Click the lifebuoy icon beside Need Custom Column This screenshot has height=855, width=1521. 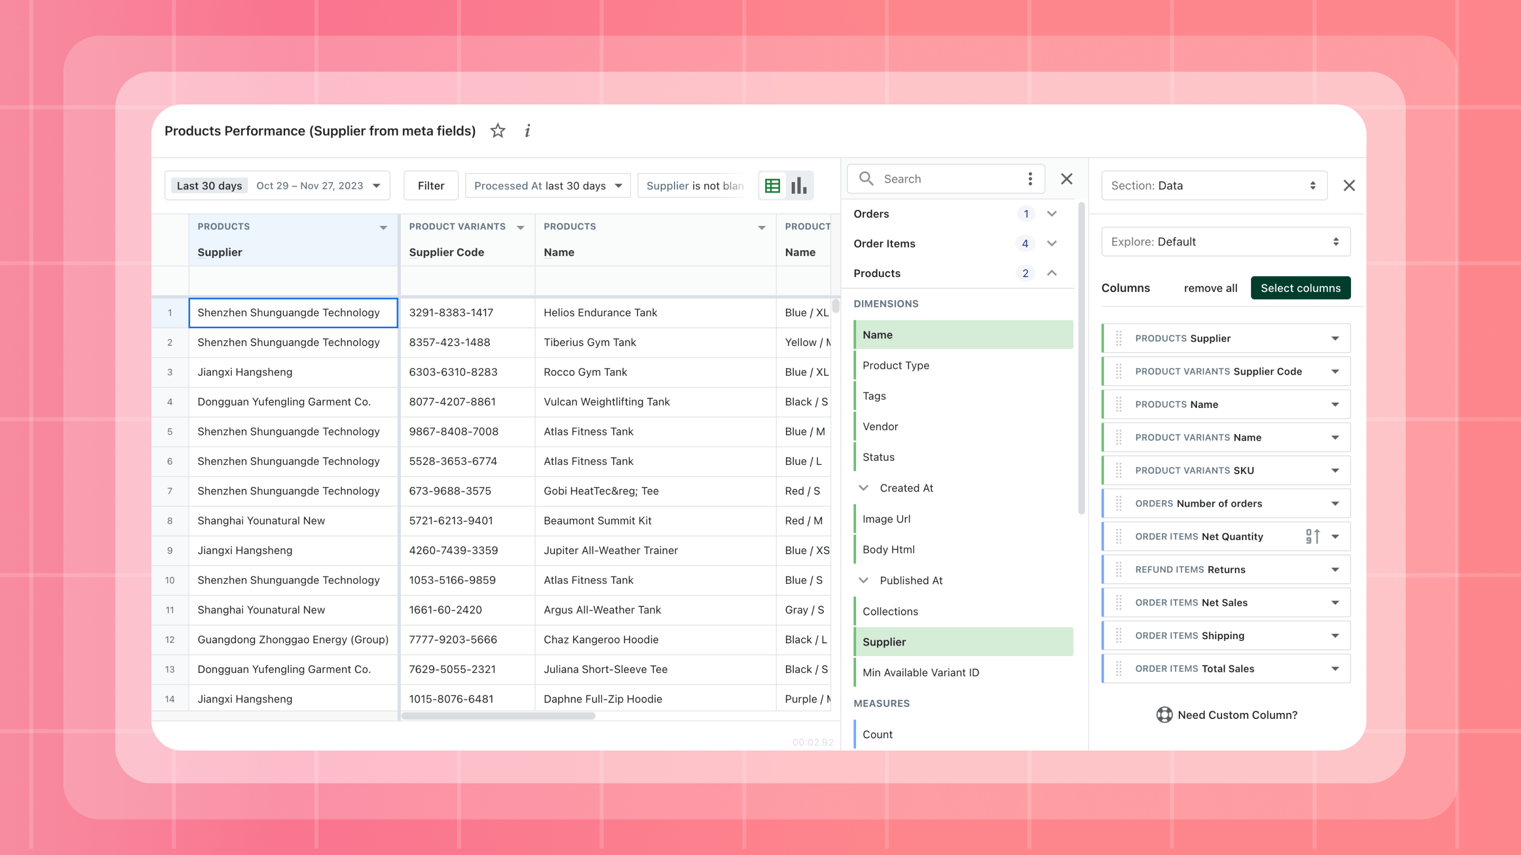(1165, 715)
